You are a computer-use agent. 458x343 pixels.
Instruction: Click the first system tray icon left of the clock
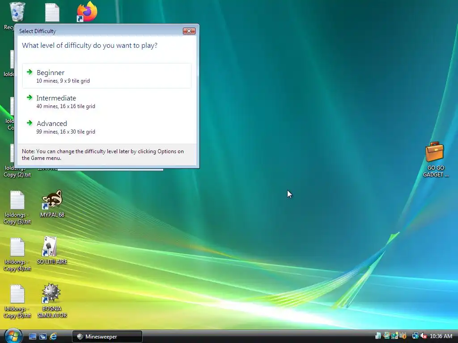pyautogui.click(x=378, y=336)
